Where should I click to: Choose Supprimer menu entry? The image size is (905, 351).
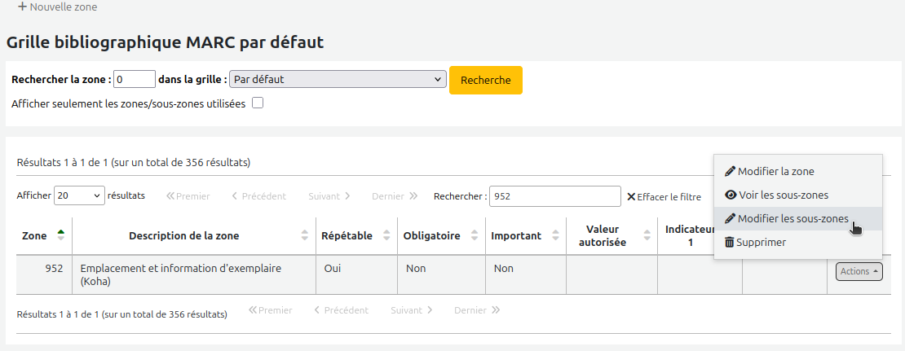(797, 242)
